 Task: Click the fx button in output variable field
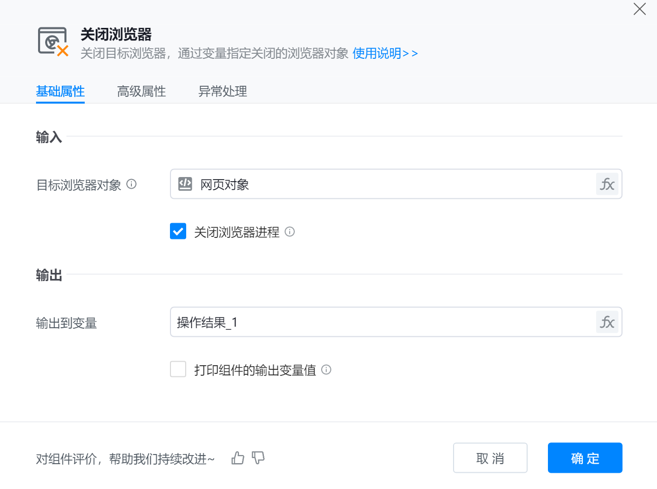607,322
